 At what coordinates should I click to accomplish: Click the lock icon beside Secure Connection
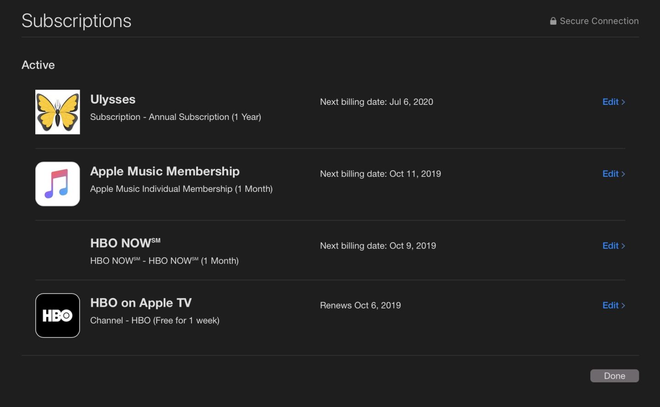point(553,21)
